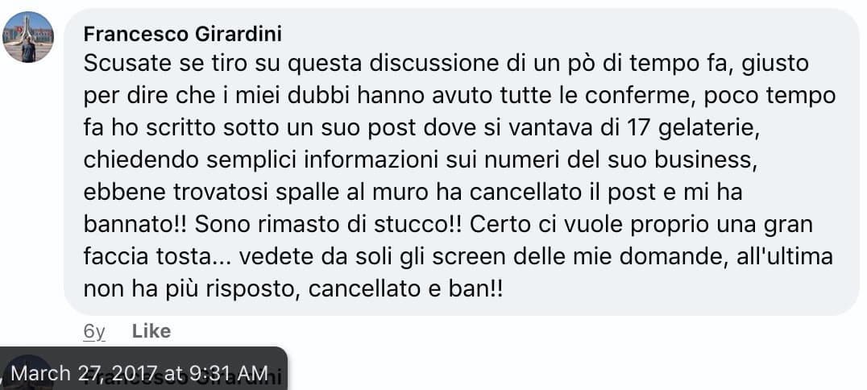Like Francesco Girardini's comment

151,331
